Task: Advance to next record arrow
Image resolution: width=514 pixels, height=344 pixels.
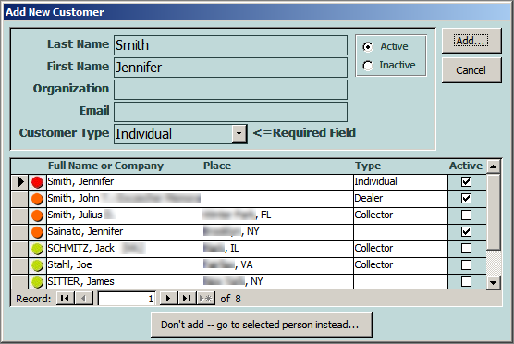Action: [x=168, y=299]
